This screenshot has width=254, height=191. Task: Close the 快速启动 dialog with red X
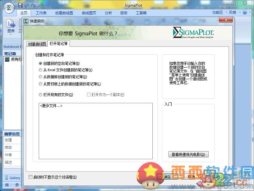click(x=226, y=20)
